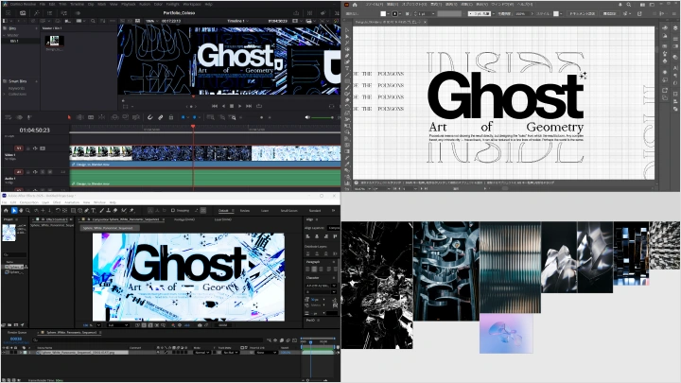Select the Pen tool in Illustrator toolbar
Viewport: 681px width, 383px height.
point(346,56)
